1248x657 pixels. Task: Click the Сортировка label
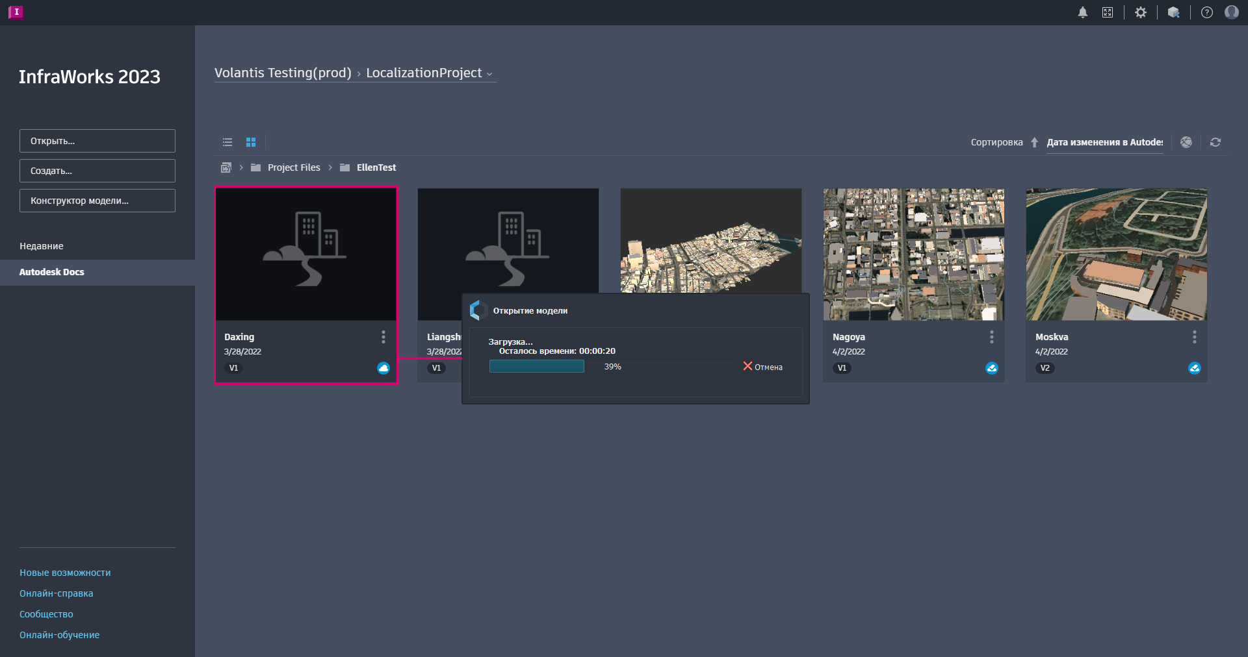coord(996,142)
